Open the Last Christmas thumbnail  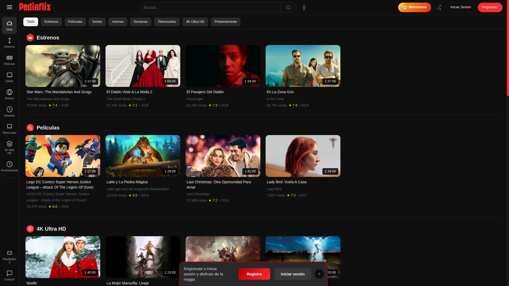coord(223,156)
